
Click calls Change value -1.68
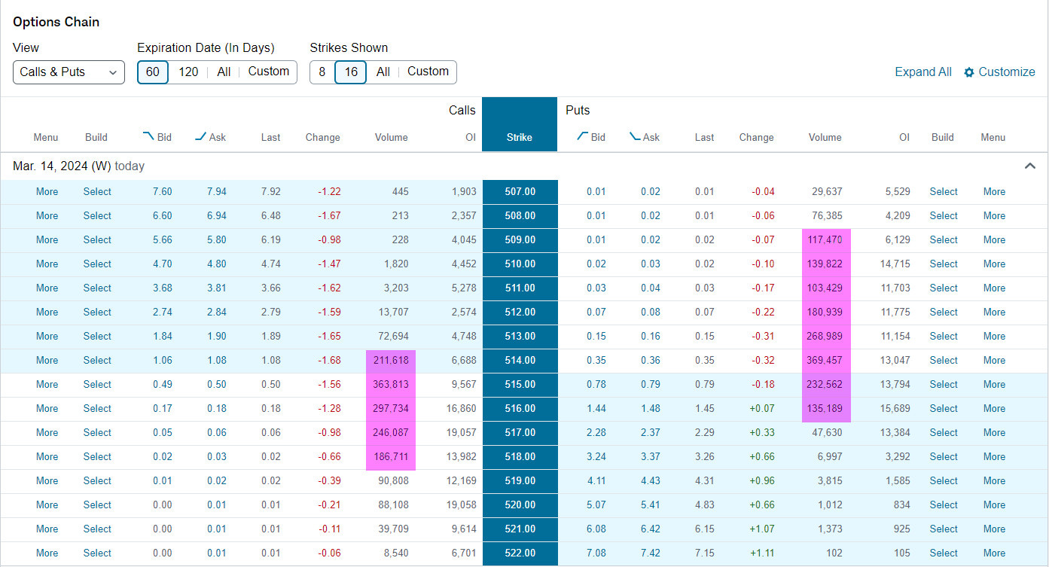[x=328, y=361]
